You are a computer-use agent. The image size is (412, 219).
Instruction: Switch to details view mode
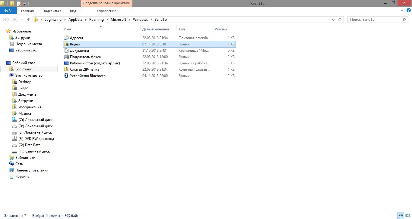[x=401, y=215]
